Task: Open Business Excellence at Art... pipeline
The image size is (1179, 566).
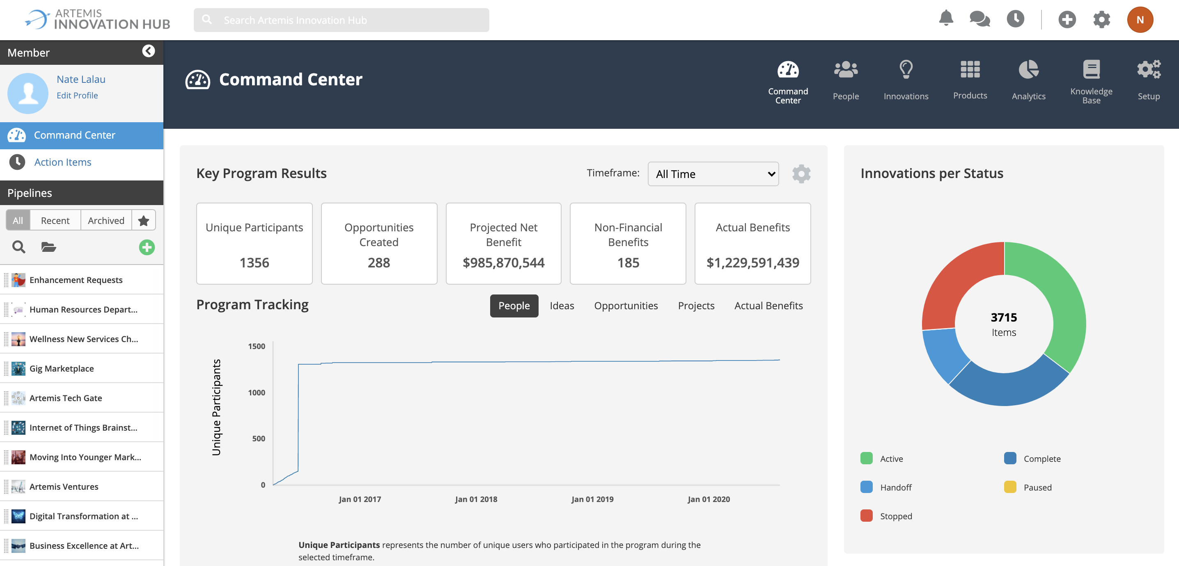Action: (x=81, y=545)
